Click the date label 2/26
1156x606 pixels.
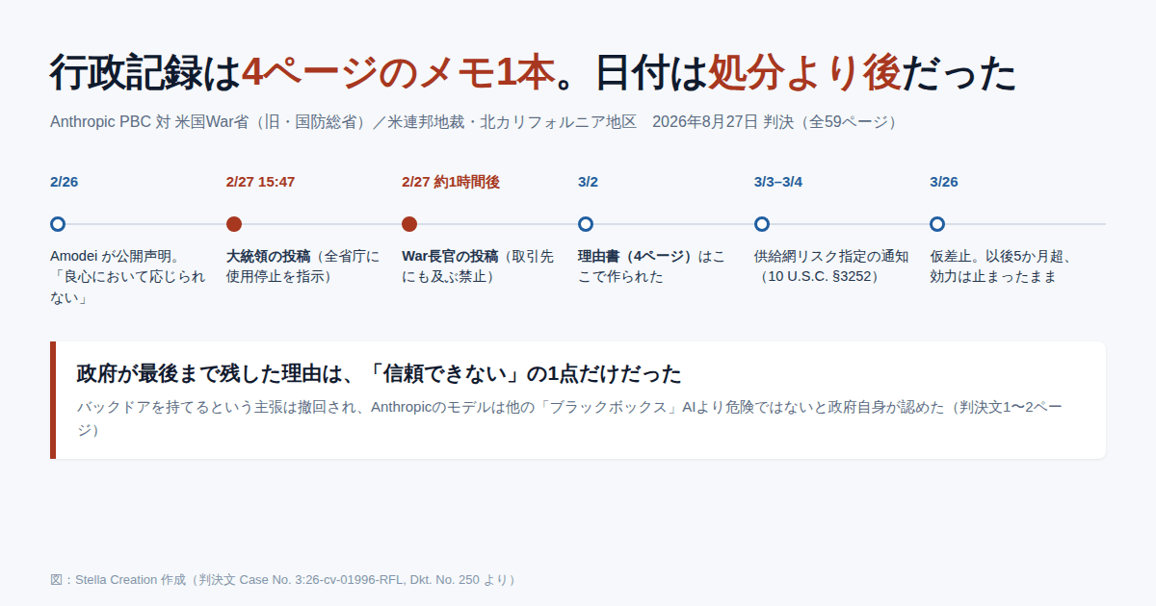click(x=65, y=182)
